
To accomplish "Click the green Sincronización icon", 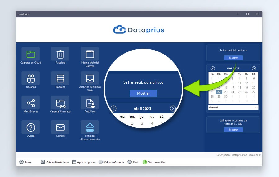I will (145, 162).
